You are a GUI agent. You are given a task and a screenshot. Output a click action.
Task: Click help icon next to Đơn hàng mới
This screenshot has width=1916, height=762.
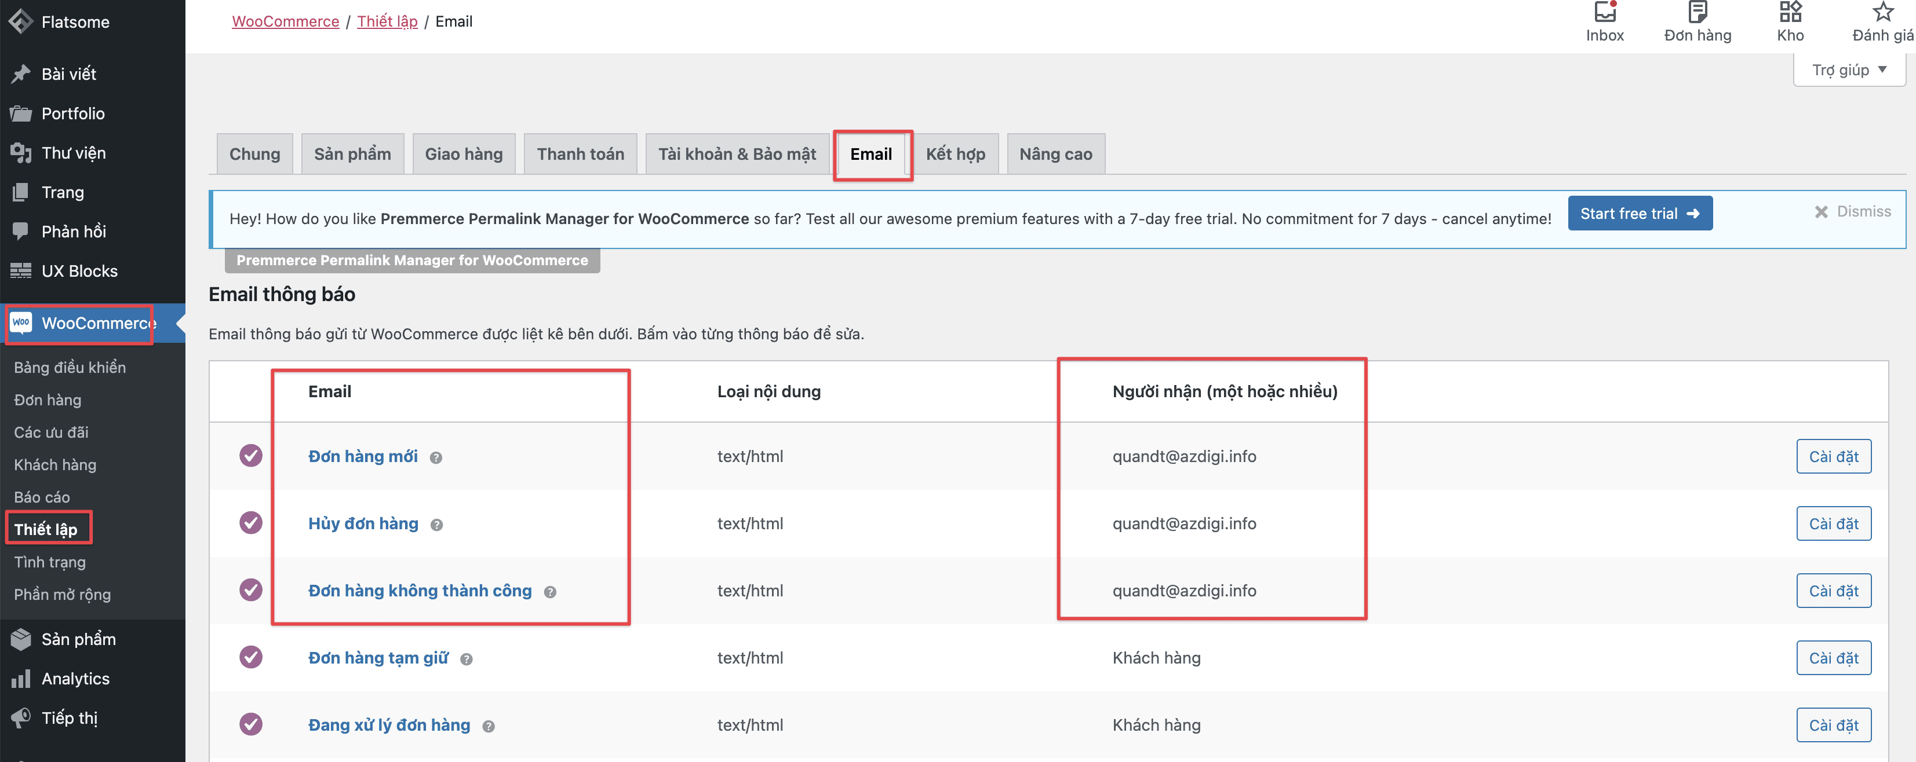(436, 458)
